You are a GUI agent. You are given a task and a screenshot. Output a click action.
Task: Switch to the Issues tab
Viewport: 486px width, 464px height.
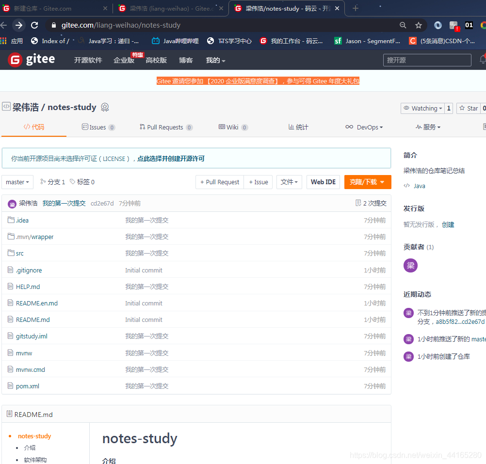click(x=98, y=127)
